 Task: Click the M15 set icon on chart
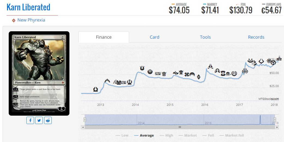tap(158, 74)
